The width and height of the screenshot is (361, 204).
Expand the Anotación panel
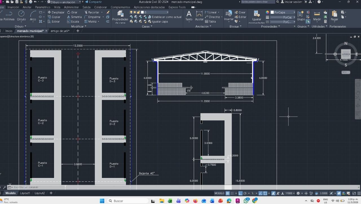203,26
